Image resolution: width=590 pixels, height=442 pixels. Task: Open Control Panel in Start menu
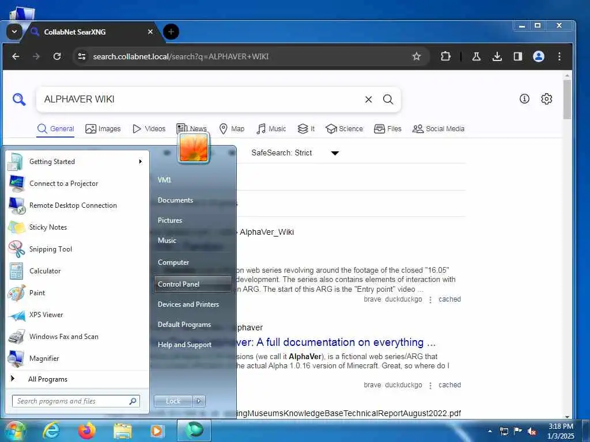pyautogui.click(x=192, y=284)
